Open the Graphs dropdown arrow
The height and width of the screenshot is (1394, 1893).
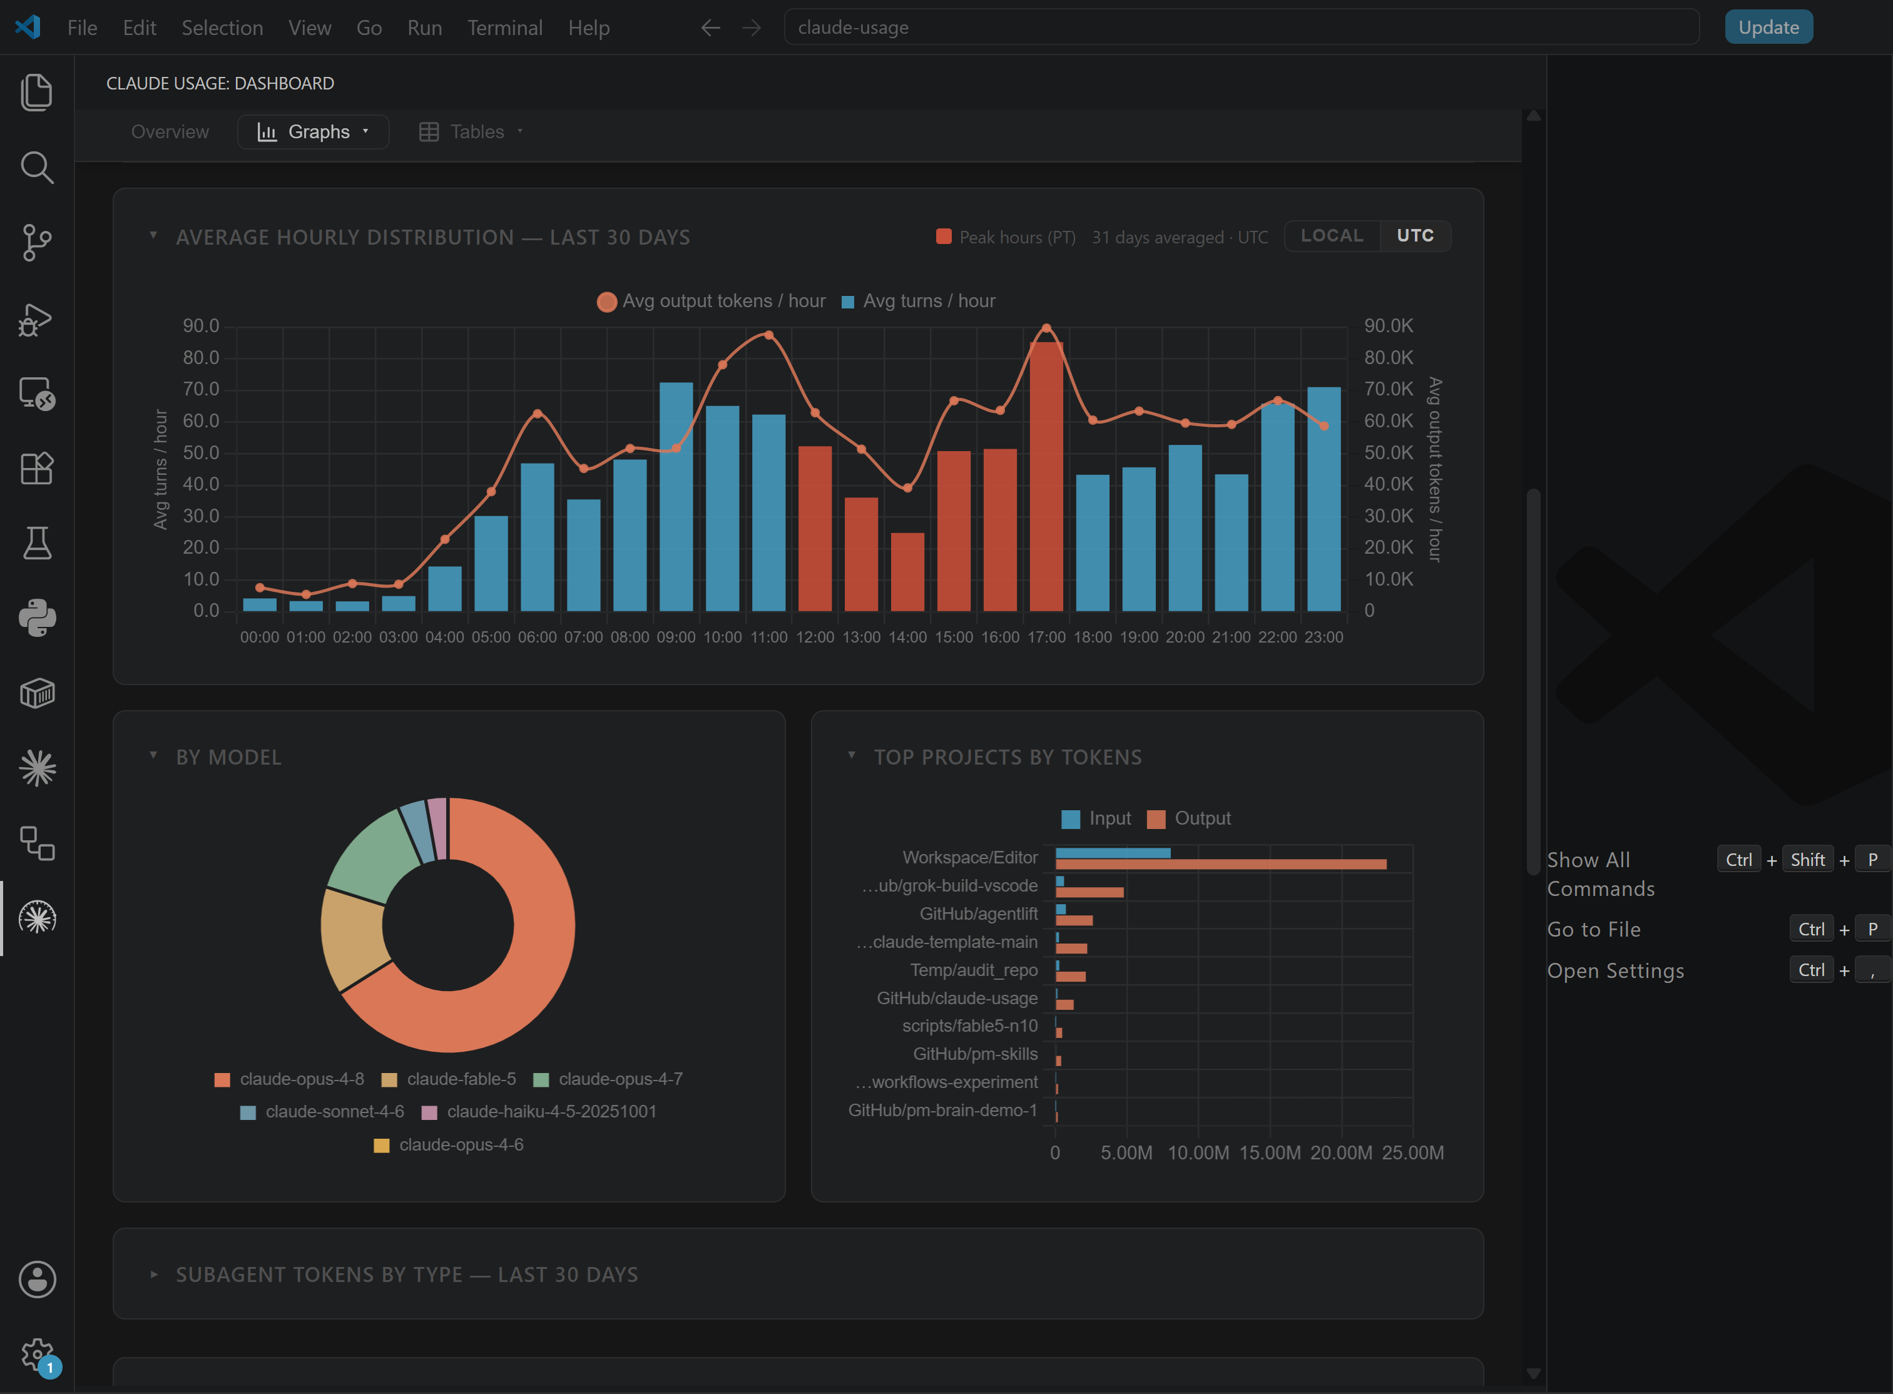tap(365, 131)
